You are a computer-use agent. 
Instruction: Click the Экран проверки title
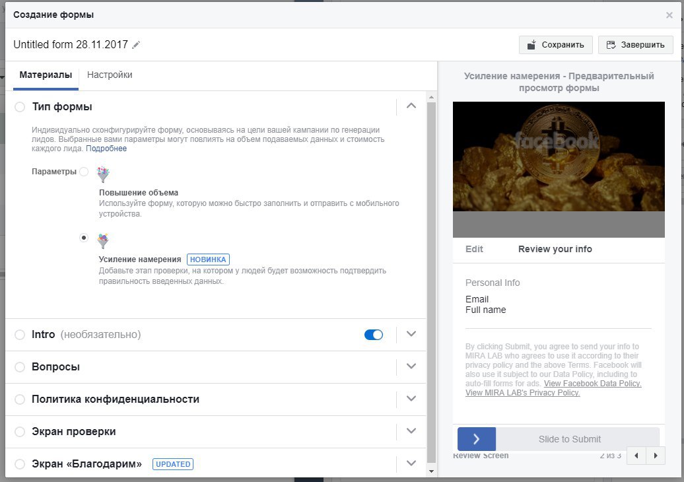74,431
